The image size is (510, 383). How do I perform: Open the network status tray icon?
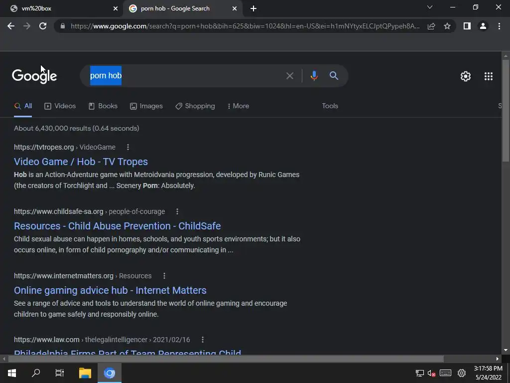[420, 373]
